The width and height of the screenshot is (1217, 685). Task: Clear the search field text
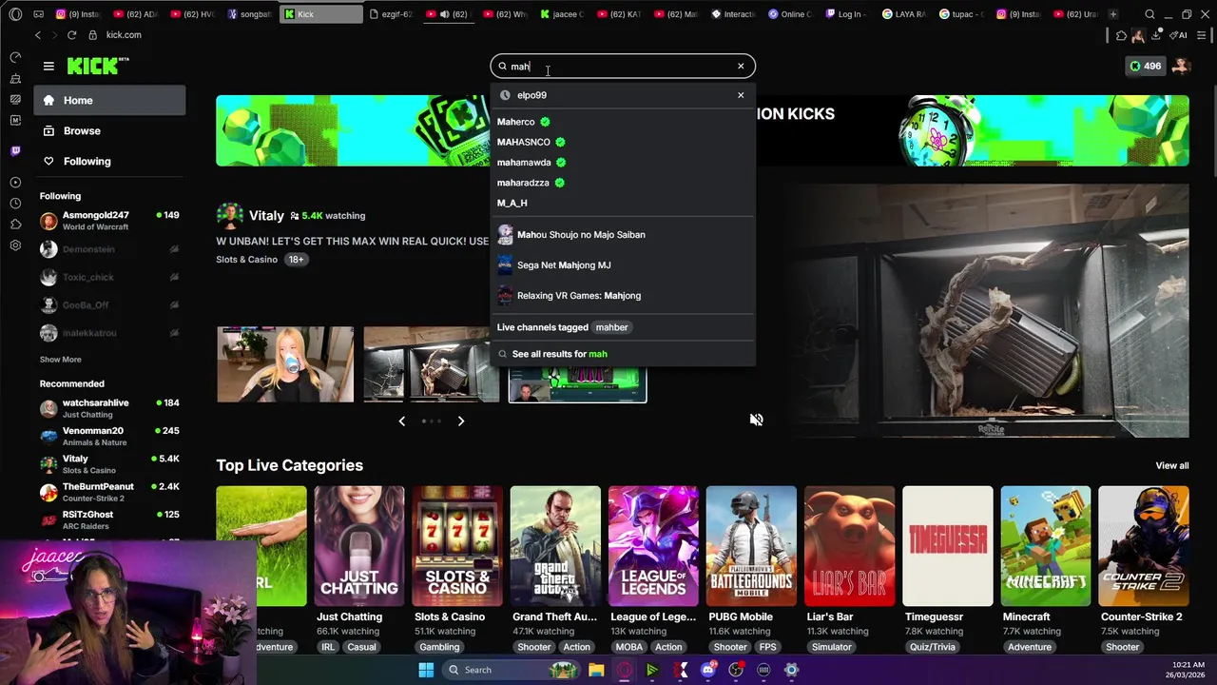pyautogui.click(x=741, y=66)
